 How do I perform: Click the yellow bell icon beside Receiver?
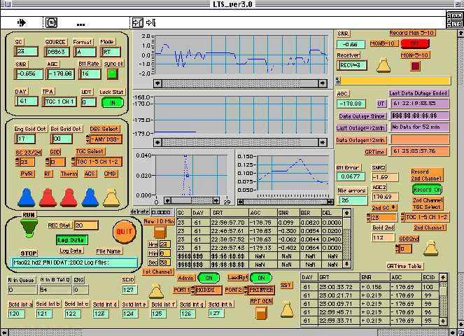coord(384,65)
